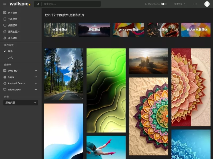The width and height of the screenshot is (213, 159).
Task: Focus the wallpaper search field
Action: tap(72, 4)
